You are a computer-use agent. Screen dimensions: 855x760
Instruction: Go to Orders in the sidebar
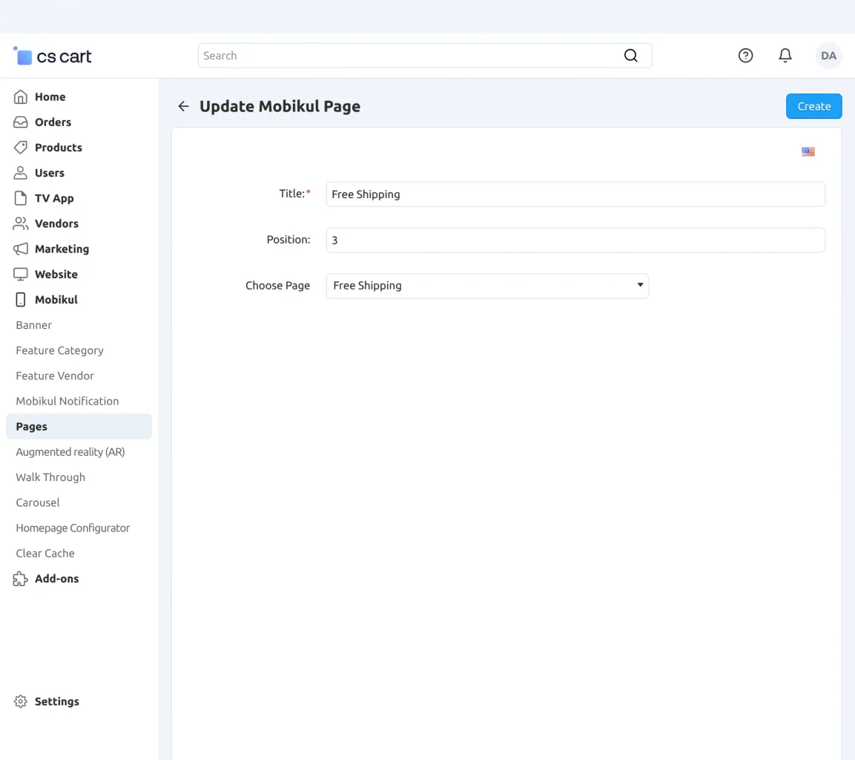[x=53, y=122]
